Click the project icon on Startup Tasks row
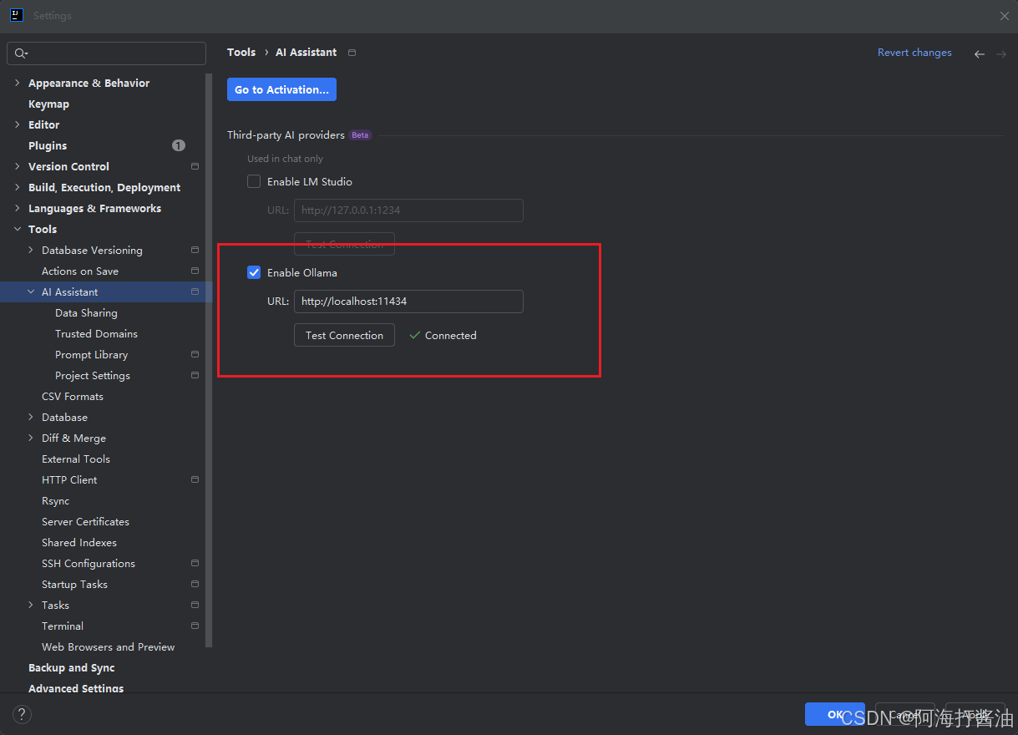 [195, 584]
